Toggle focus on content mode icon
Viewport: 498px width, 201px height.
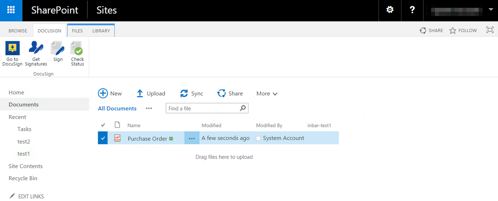pyautogui.click(x=490, y=30)
